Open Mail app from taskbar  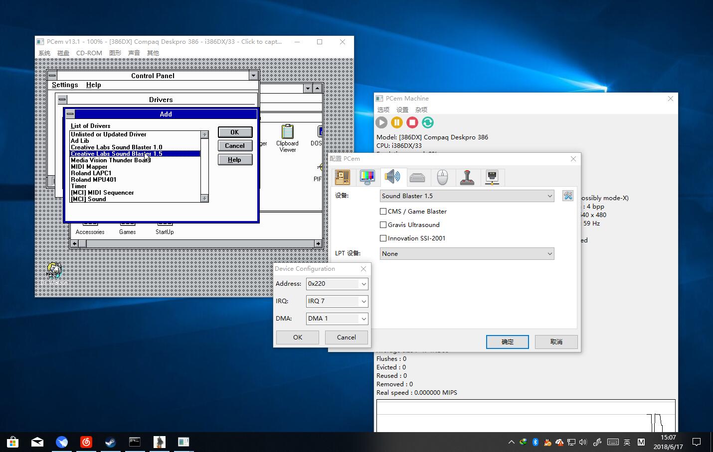point(37,442)
